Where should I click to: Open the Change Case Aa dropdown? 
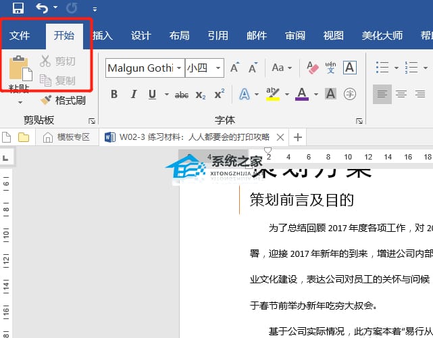(280, 68)
